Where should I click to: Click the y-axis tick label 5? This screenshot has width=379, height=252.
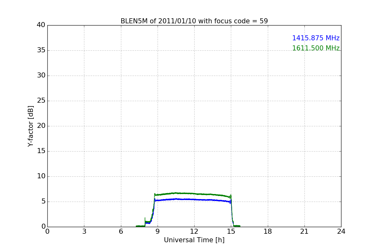click(x=43, y=202)
